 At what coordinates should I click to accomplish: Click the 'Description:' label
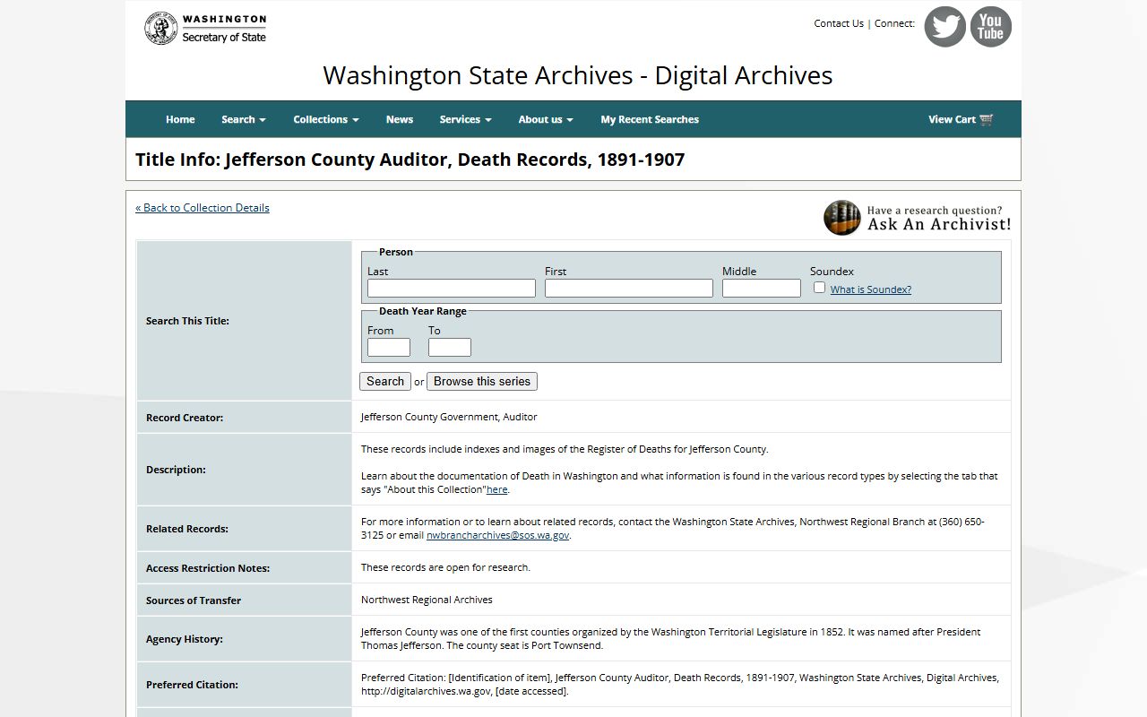pos(176,470)
